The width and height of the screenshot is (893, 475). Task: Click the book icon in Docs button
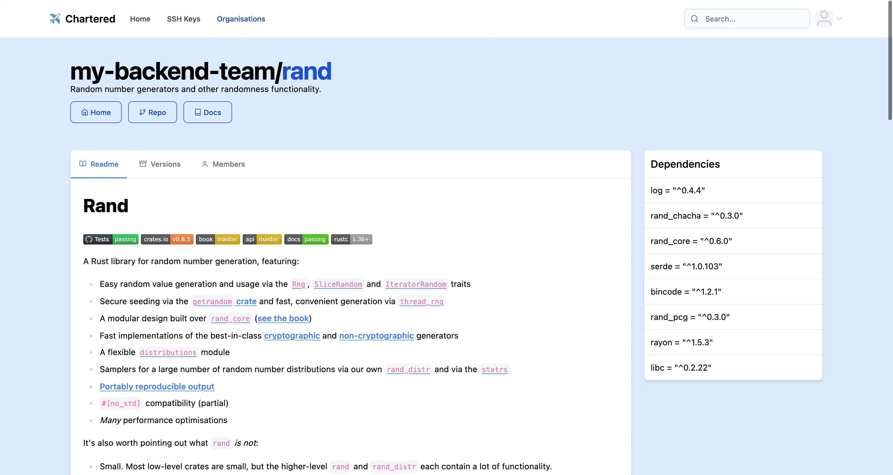tap(198, 112)
